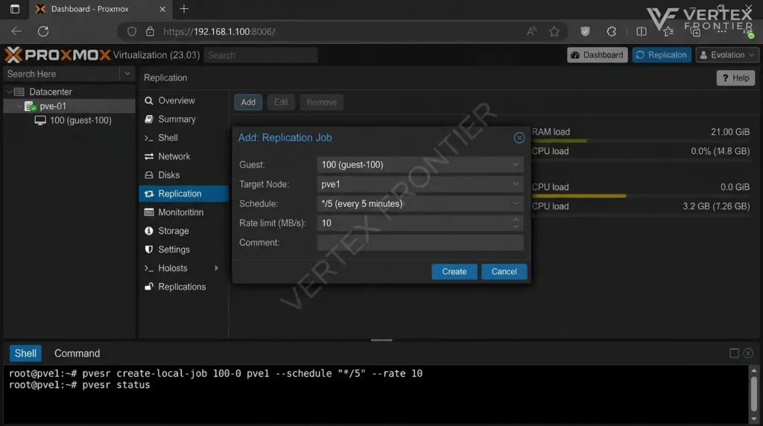Click the site lock icon

[x=150, y=31]
